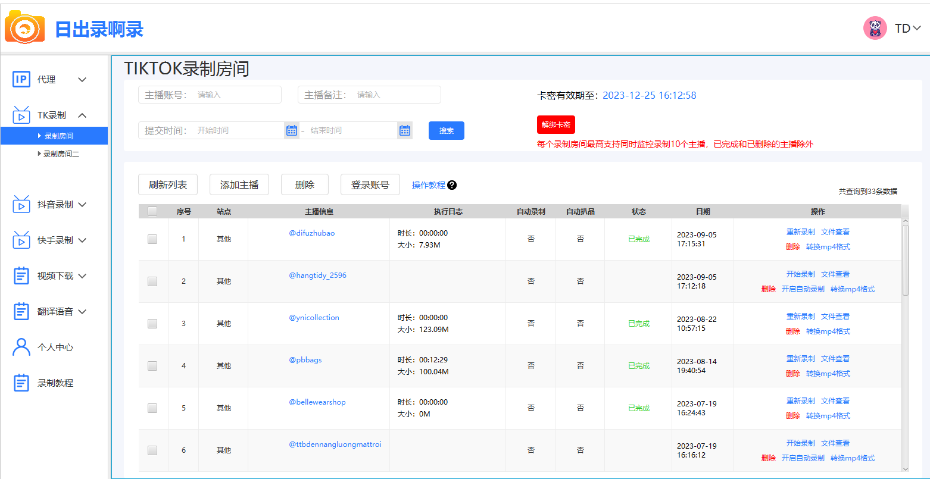Check the row for @difuzhubao

152,239
